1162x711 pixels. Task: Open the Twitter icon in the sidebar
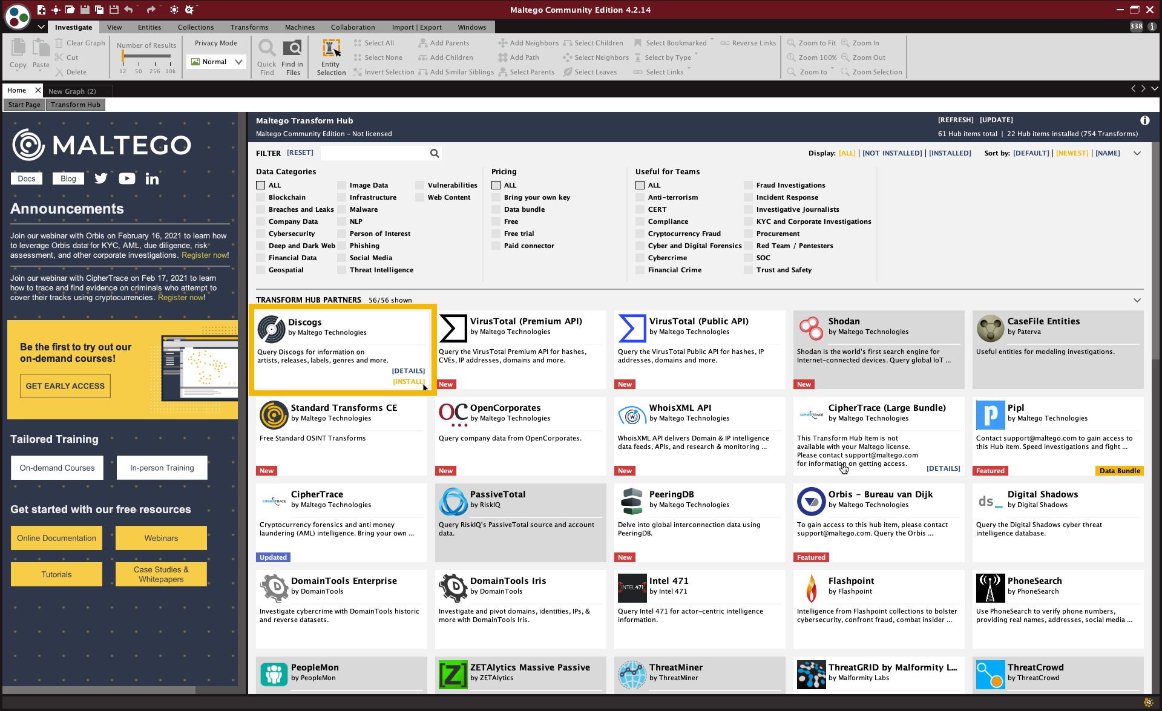(x=101, y=179)
